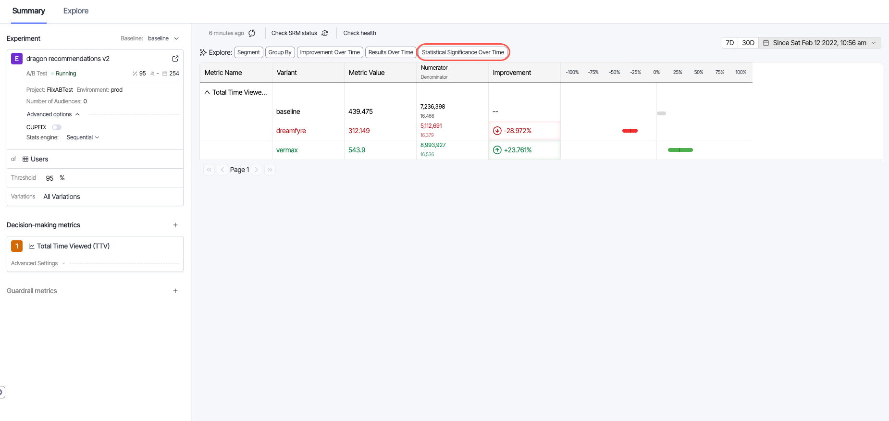Click the refresh results icon
This screenshot has height=421, width=889.
coord(252,33)
